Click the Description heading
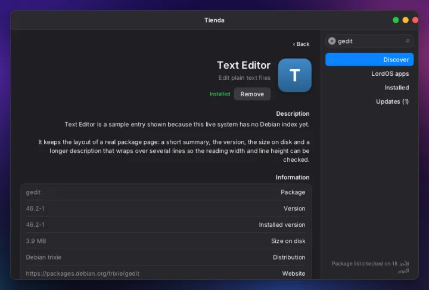 [293, 114]
